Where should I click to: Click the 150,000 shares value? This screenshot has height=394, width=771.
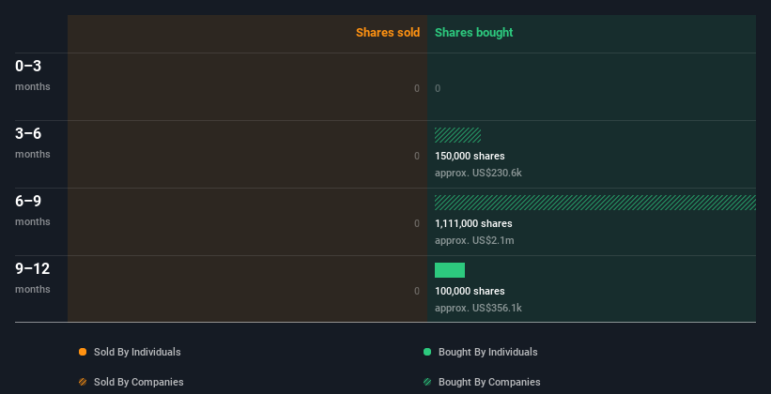[470, 157]
